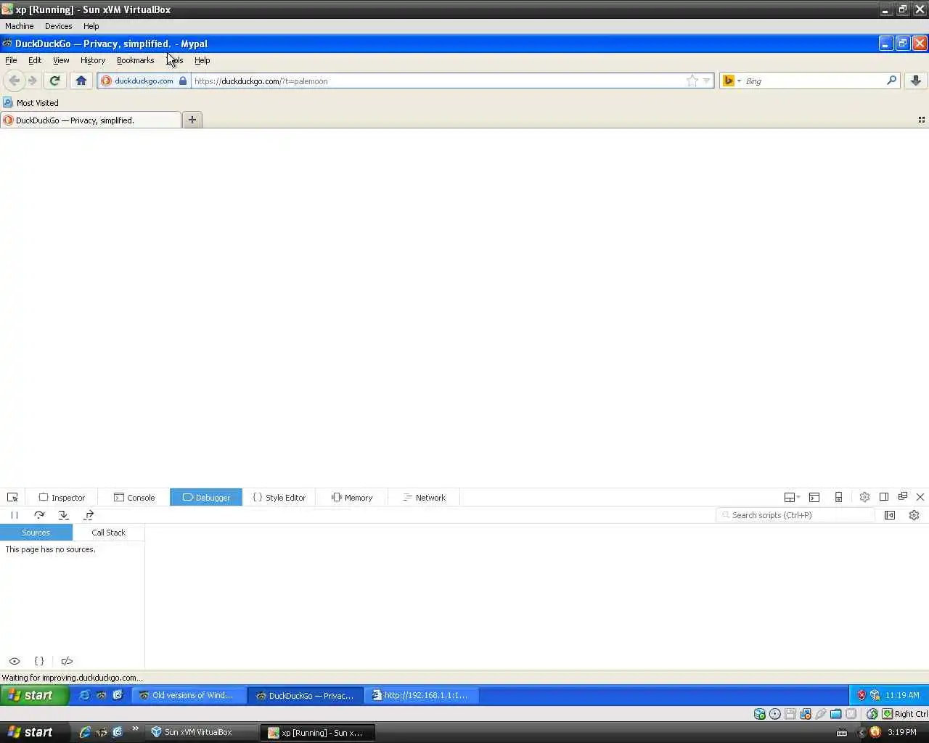Open the VirtualBox Devices menu
929x743 pixels.
(58, 25)
